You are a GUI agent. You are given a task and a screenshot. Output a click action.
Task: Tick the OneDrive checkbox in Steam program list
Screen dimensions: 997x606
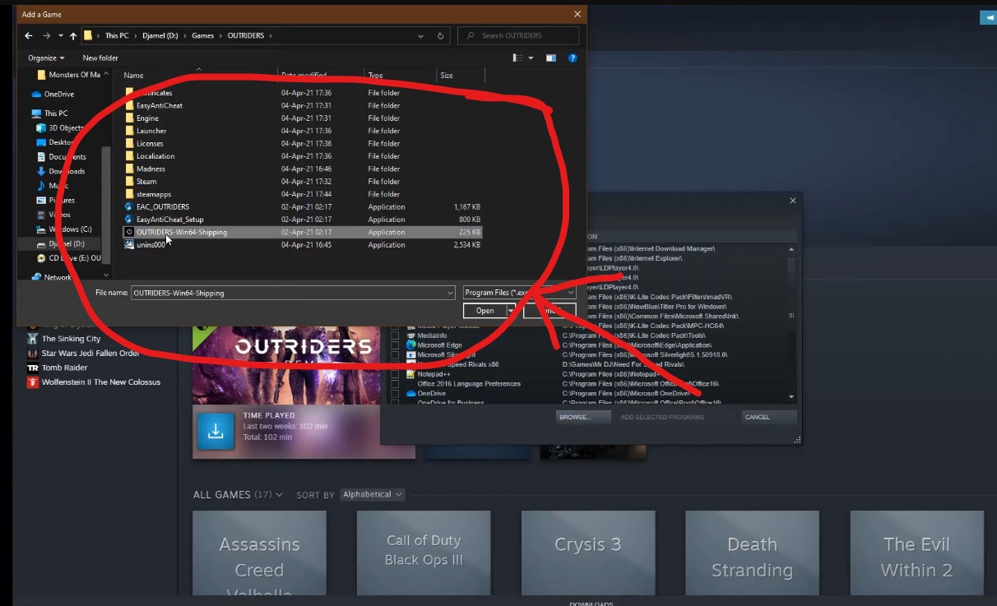[395, 393]
